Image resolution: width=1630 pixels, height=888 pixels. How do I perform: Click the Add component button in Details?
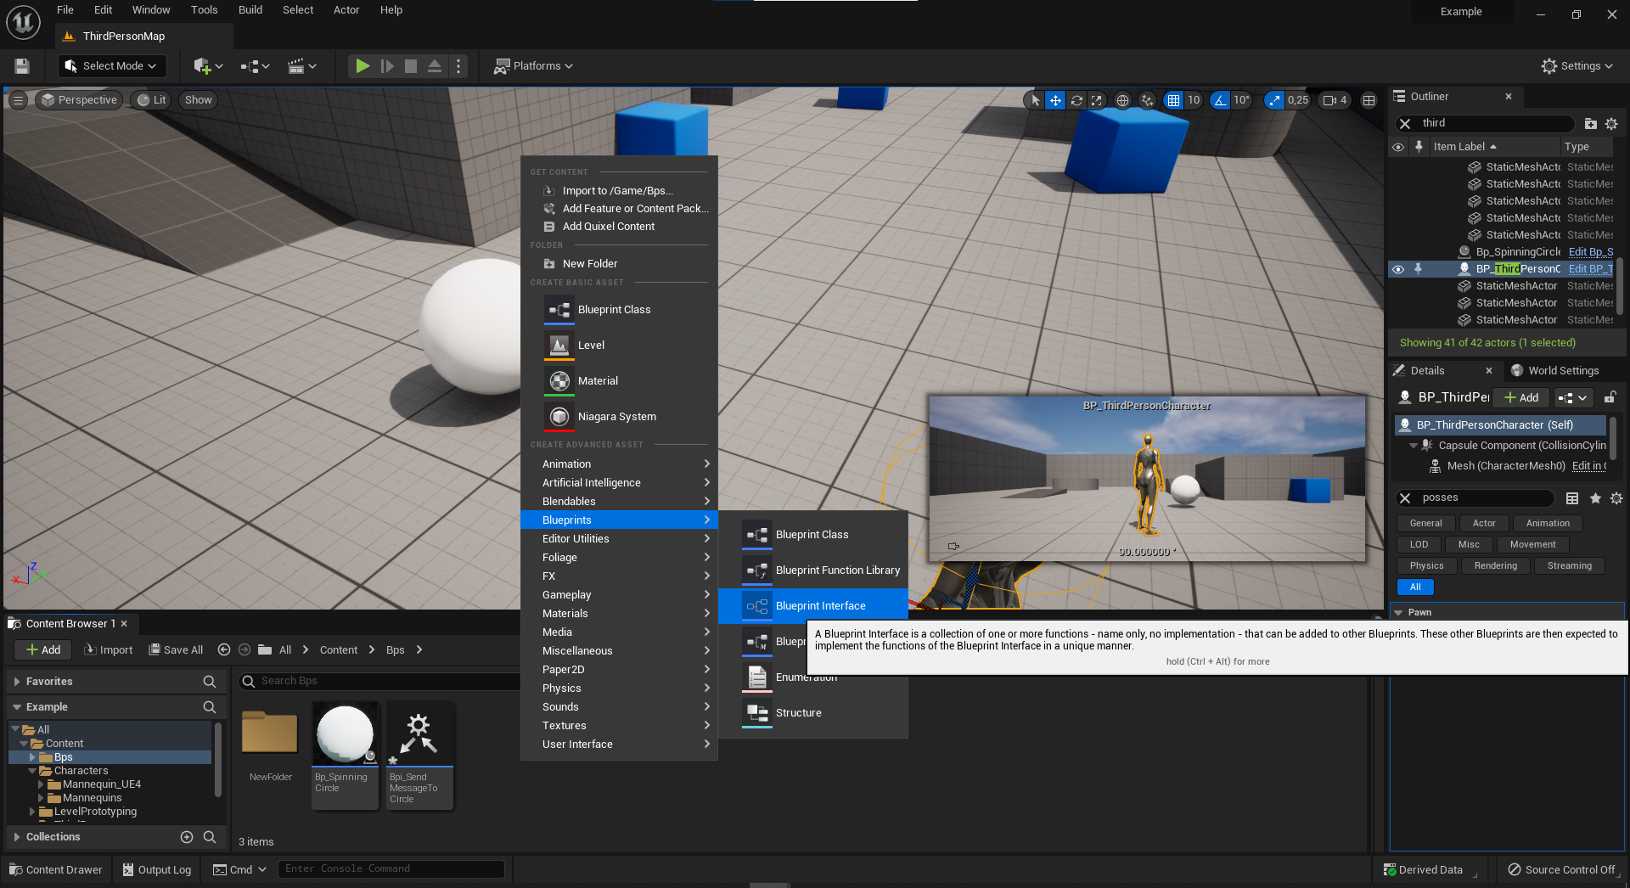click(1521, 397)
